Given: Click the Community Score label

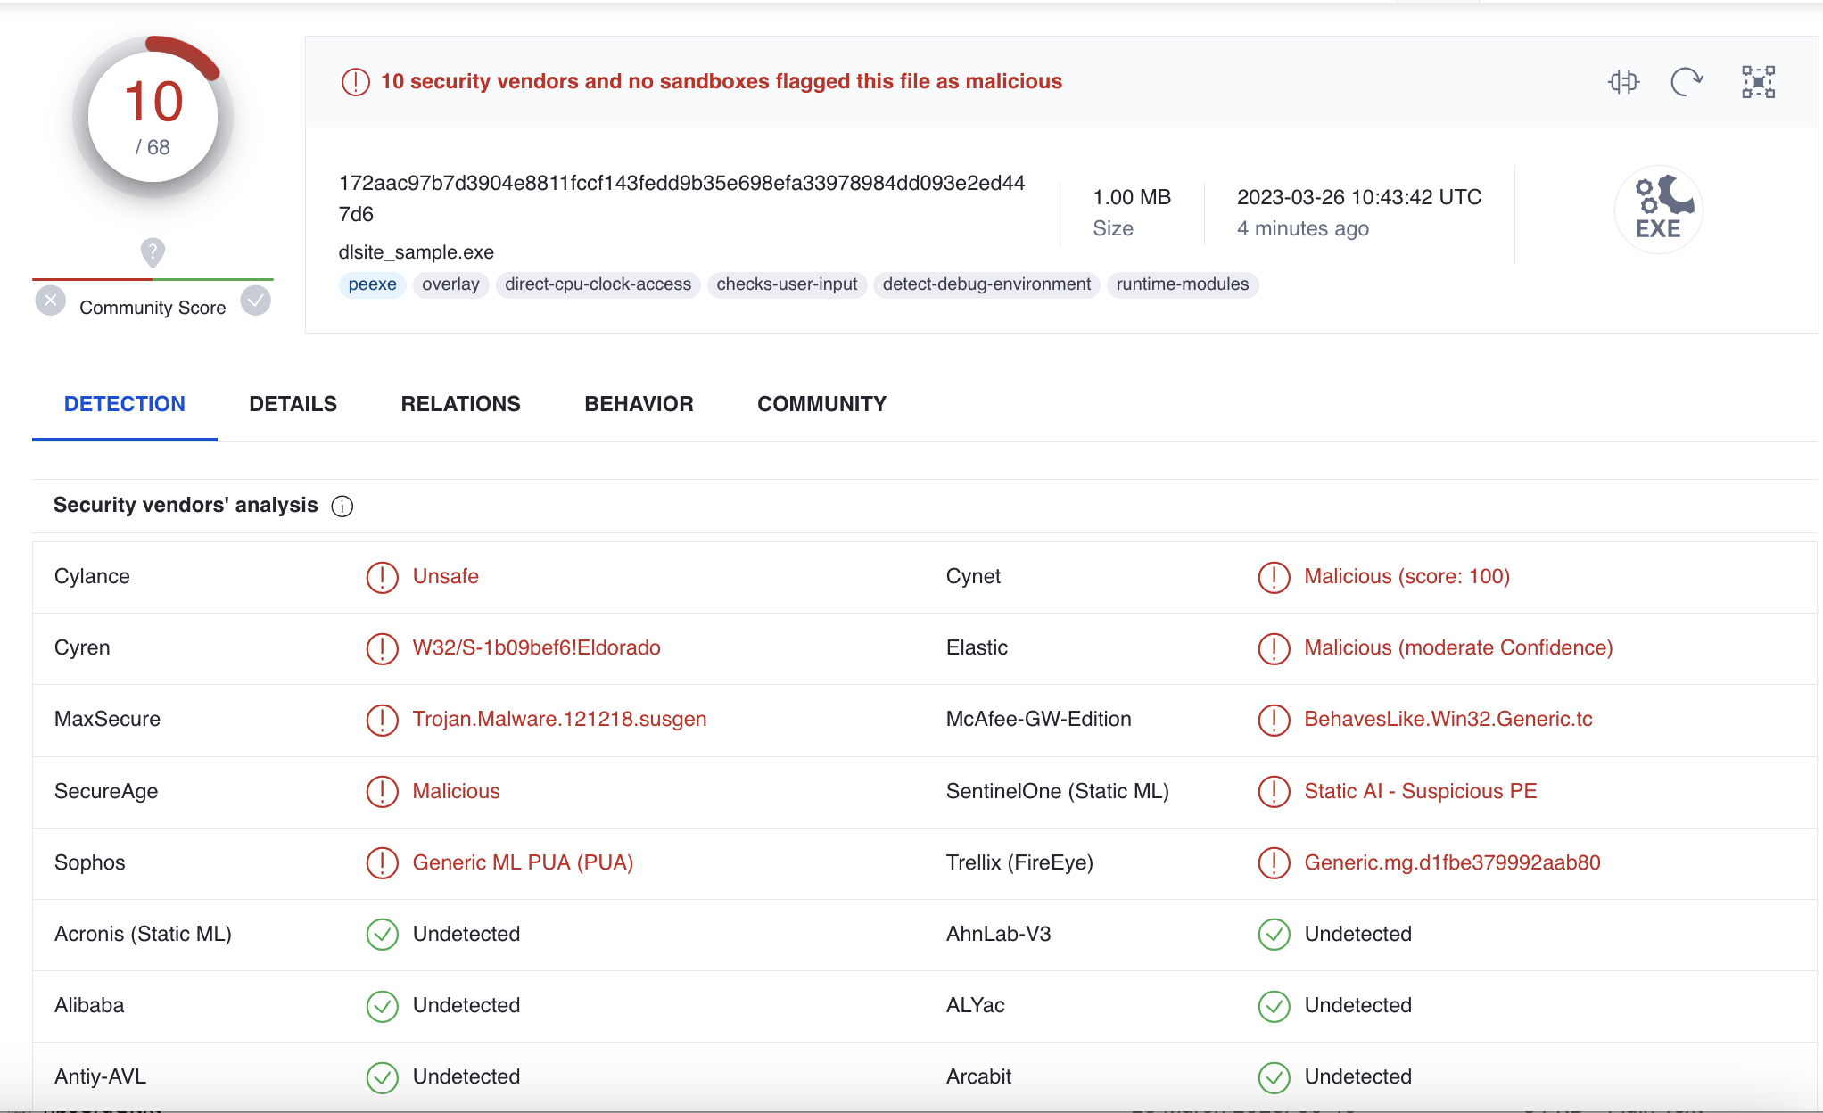Looking at the screenshot, I should [153, 308].
